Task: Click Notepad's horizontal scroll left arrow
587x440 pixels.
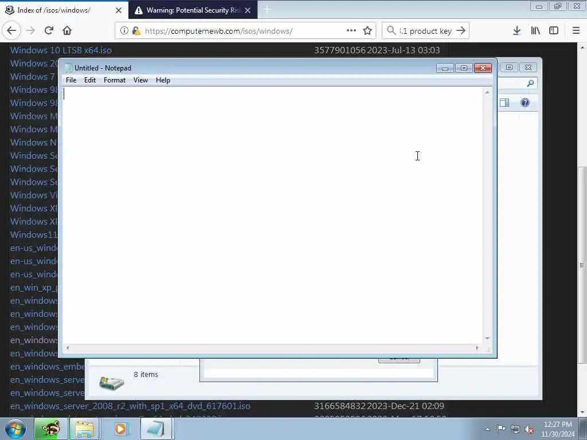Action: click(68, 348)
